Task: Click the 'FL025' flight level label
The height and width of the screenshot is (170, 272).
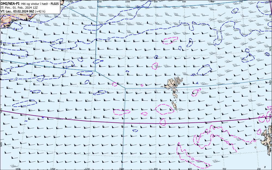Action: (55, 4)
